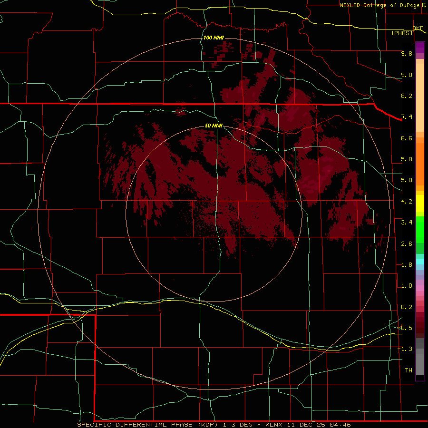Click the purple color band atop legend
Screen dimensions: 428x428
coord(420,48)
